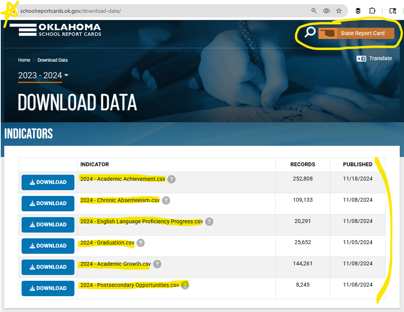Click the 8,245 records value
The height and width of the screenshot is (312, 404).
[x=303, y=285]
